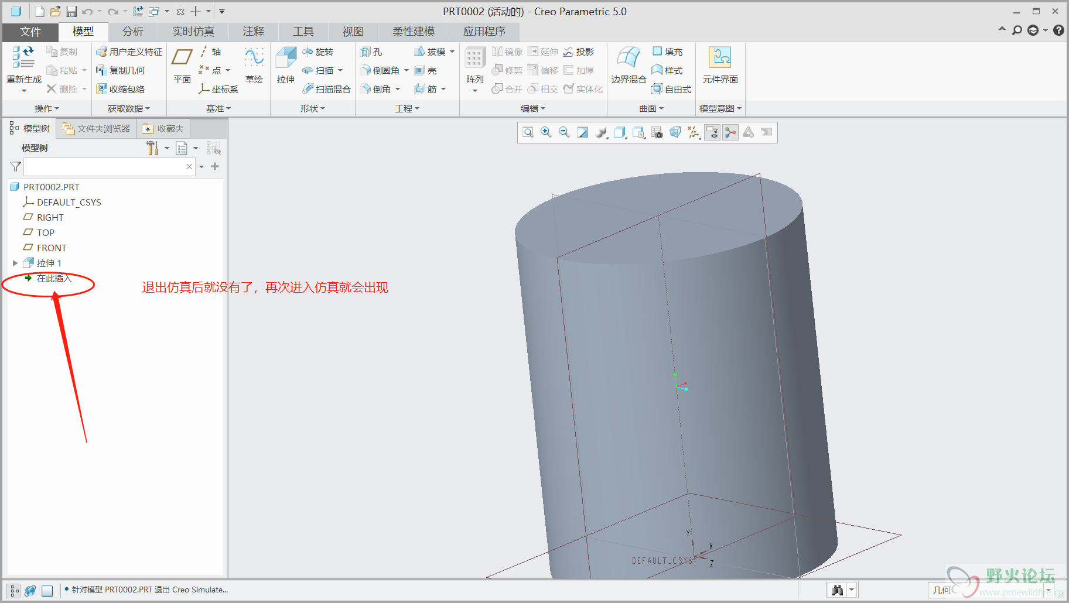Image resolution: width=1069 pixels, height=603 pixels.
Task: Expand the 拉伸 1 feature in tree
Action: pos(15,263)
